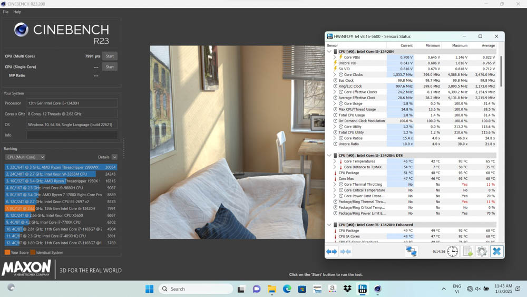Viewport: 527px width, 297px height.
Task: Click the Maximum column header in HWiNFO
Action: [x=460, y=45]
